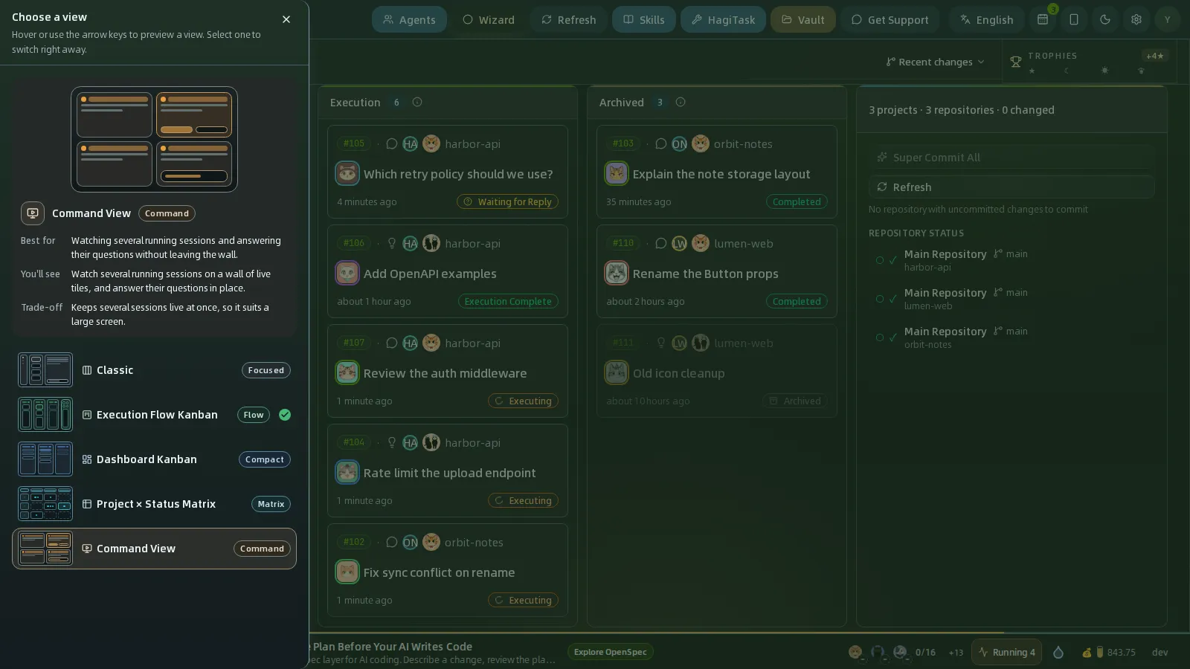Select Main Repository harbor-api row

[x=1011, y=260]
